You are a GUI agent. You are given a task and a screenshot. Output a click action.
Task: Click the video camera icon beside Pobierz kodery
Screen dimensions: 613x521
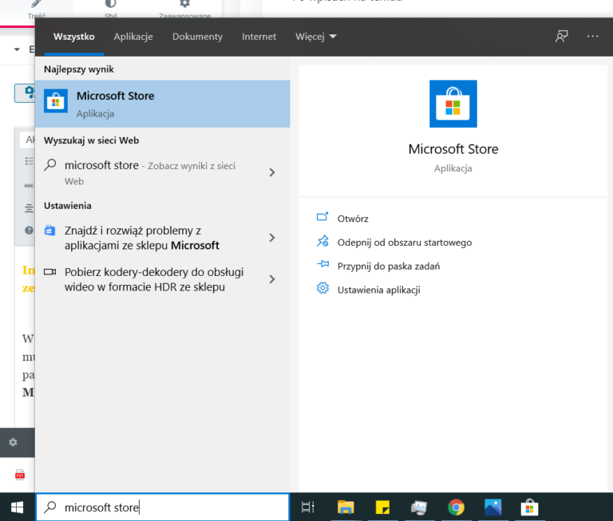coord(50,271)
